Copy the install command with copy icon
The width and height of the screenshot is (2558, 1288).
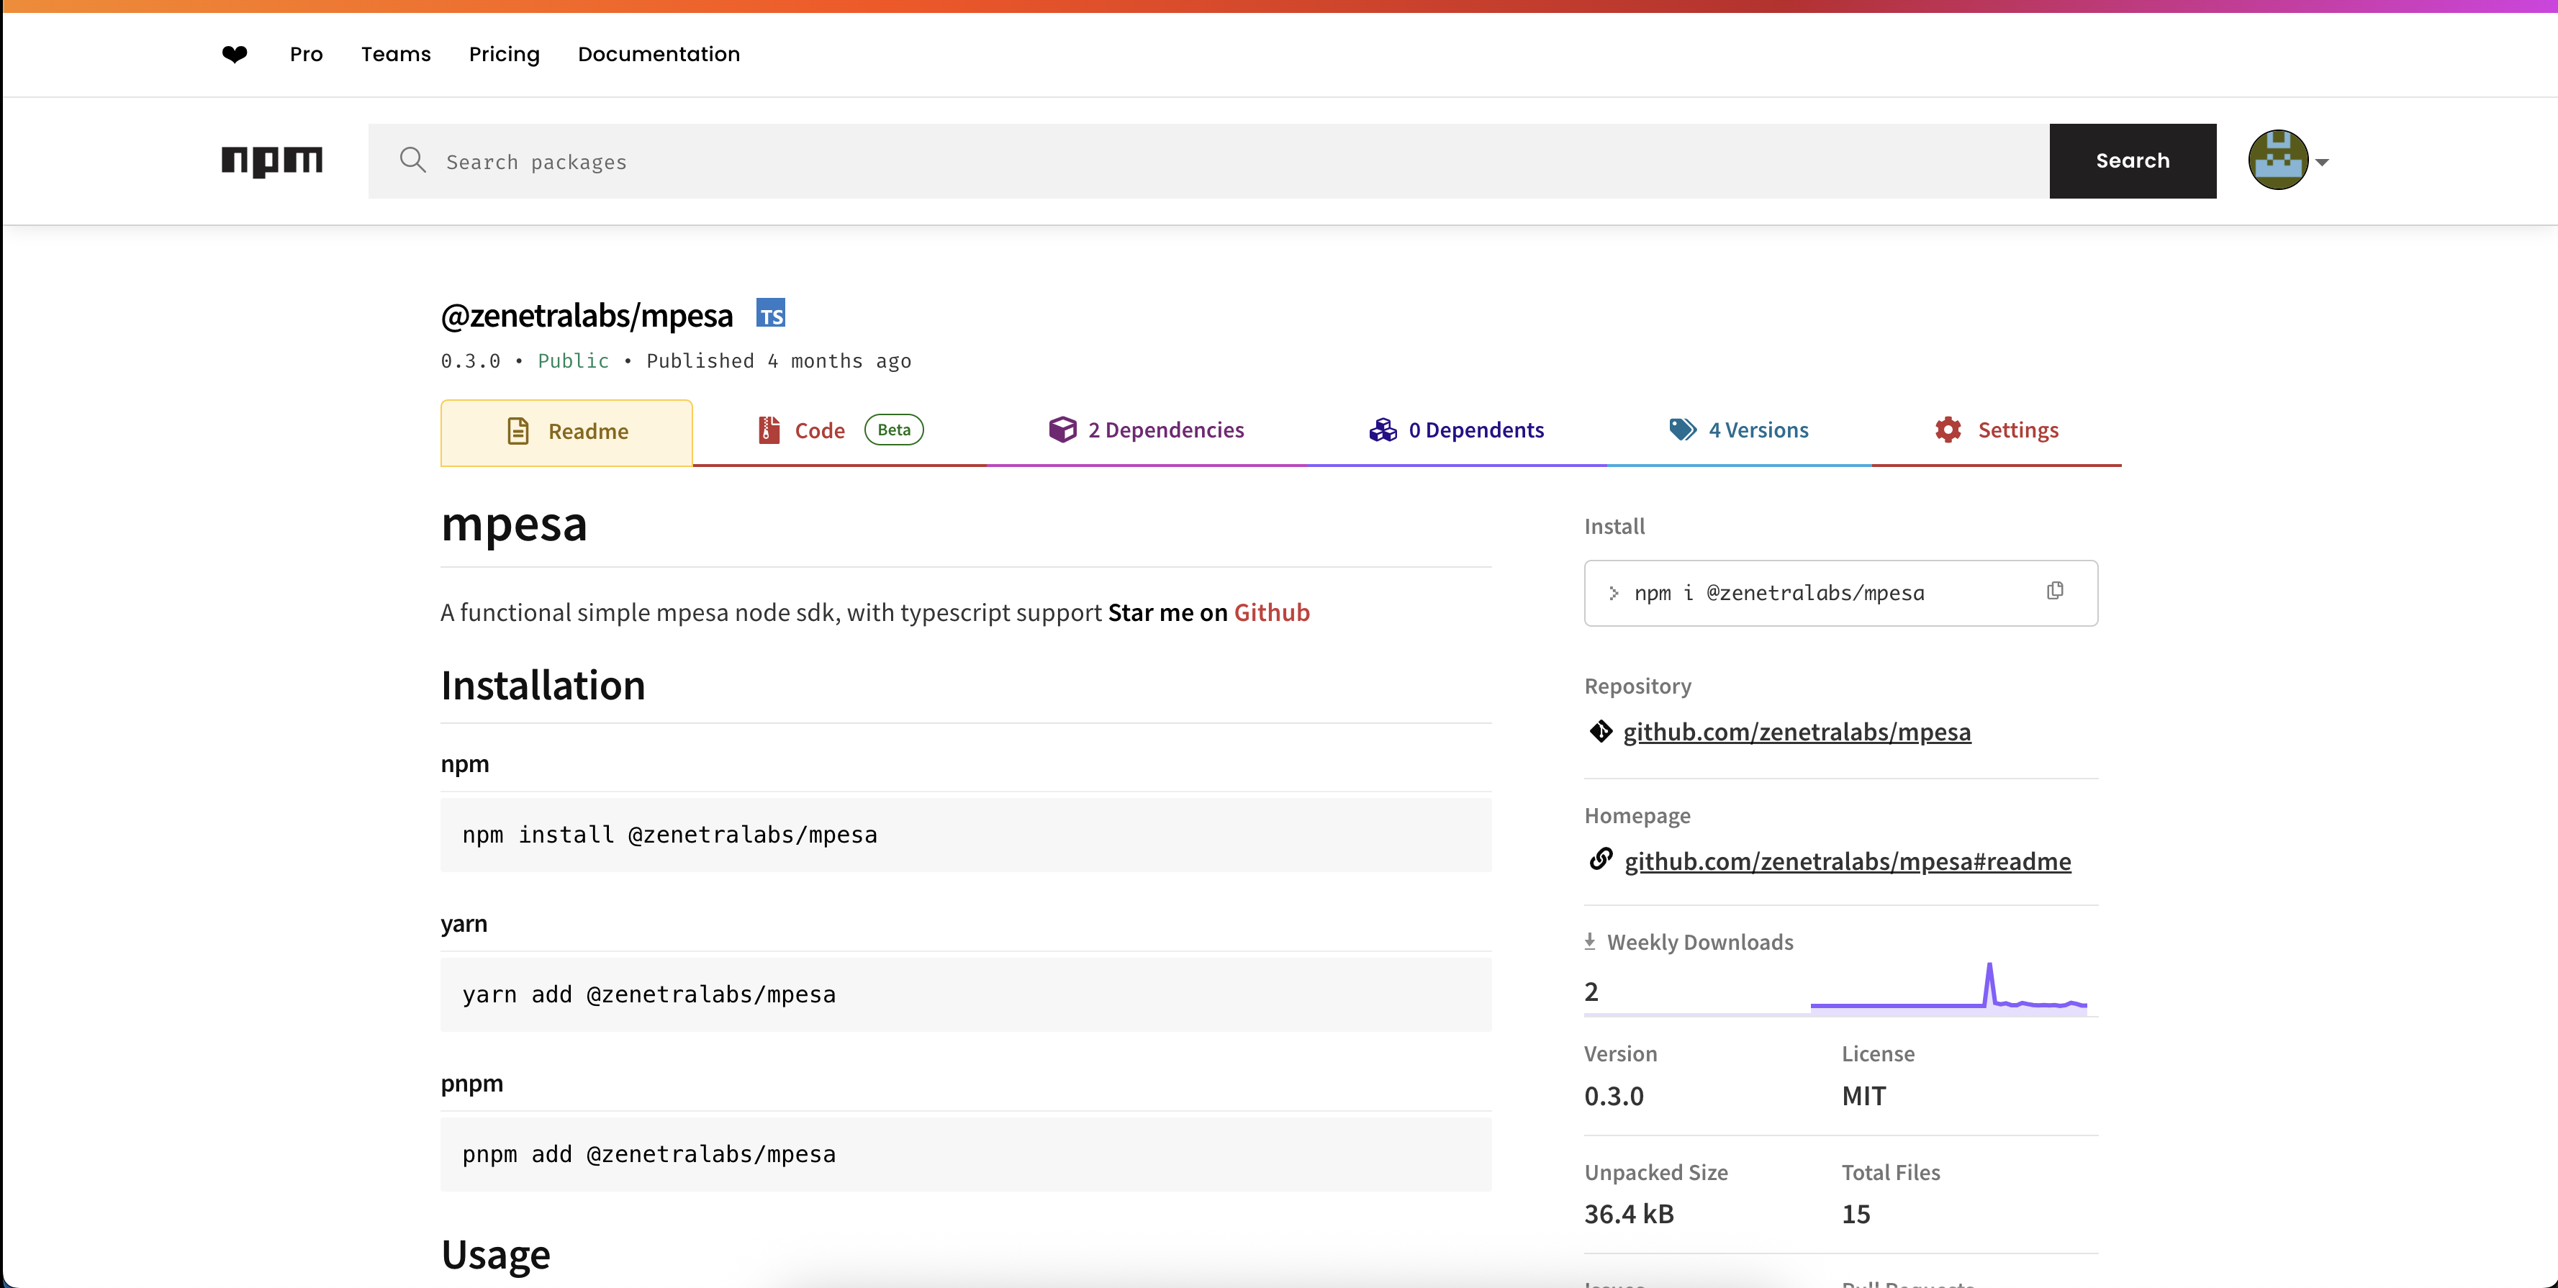(x=2056, y=591)
